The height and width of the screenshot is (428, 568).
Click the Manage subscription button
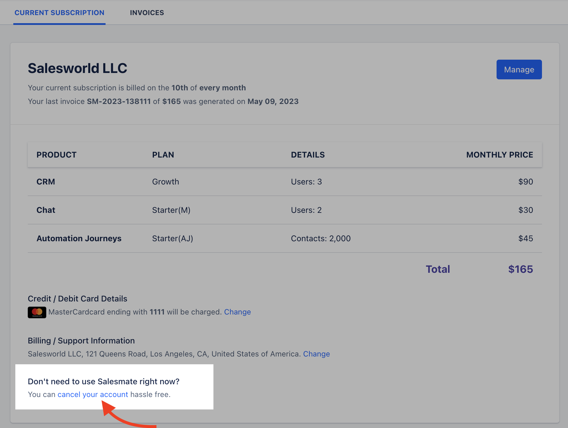click(519, 69)
